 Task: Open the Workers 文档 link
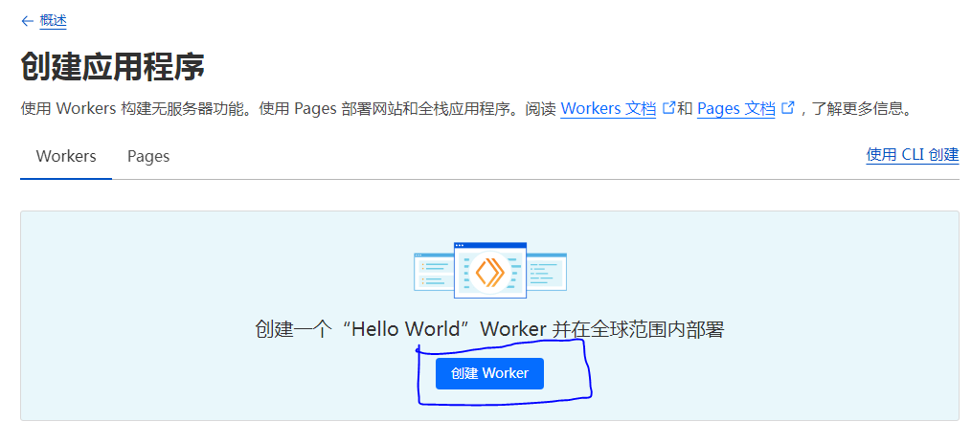click(608, 108)
